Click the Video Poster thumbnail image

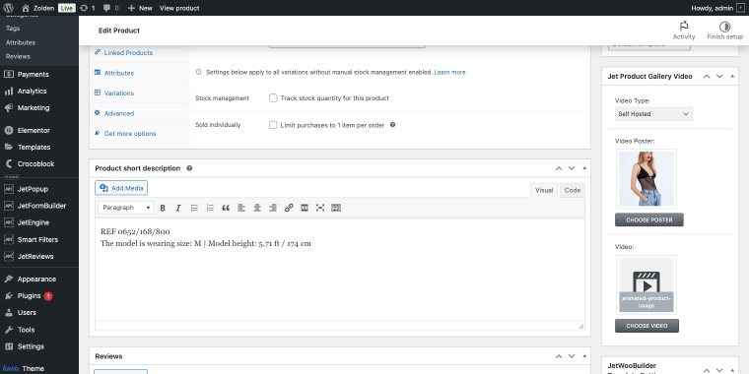point(647,179)
